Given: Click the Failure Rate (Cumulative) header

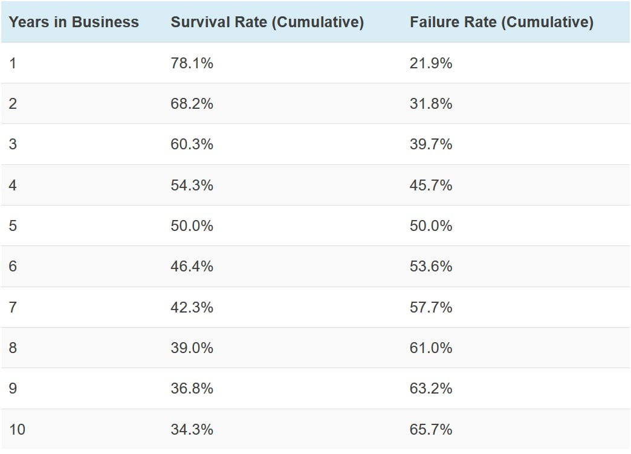Looking at the screenshot, I should 501,22.
